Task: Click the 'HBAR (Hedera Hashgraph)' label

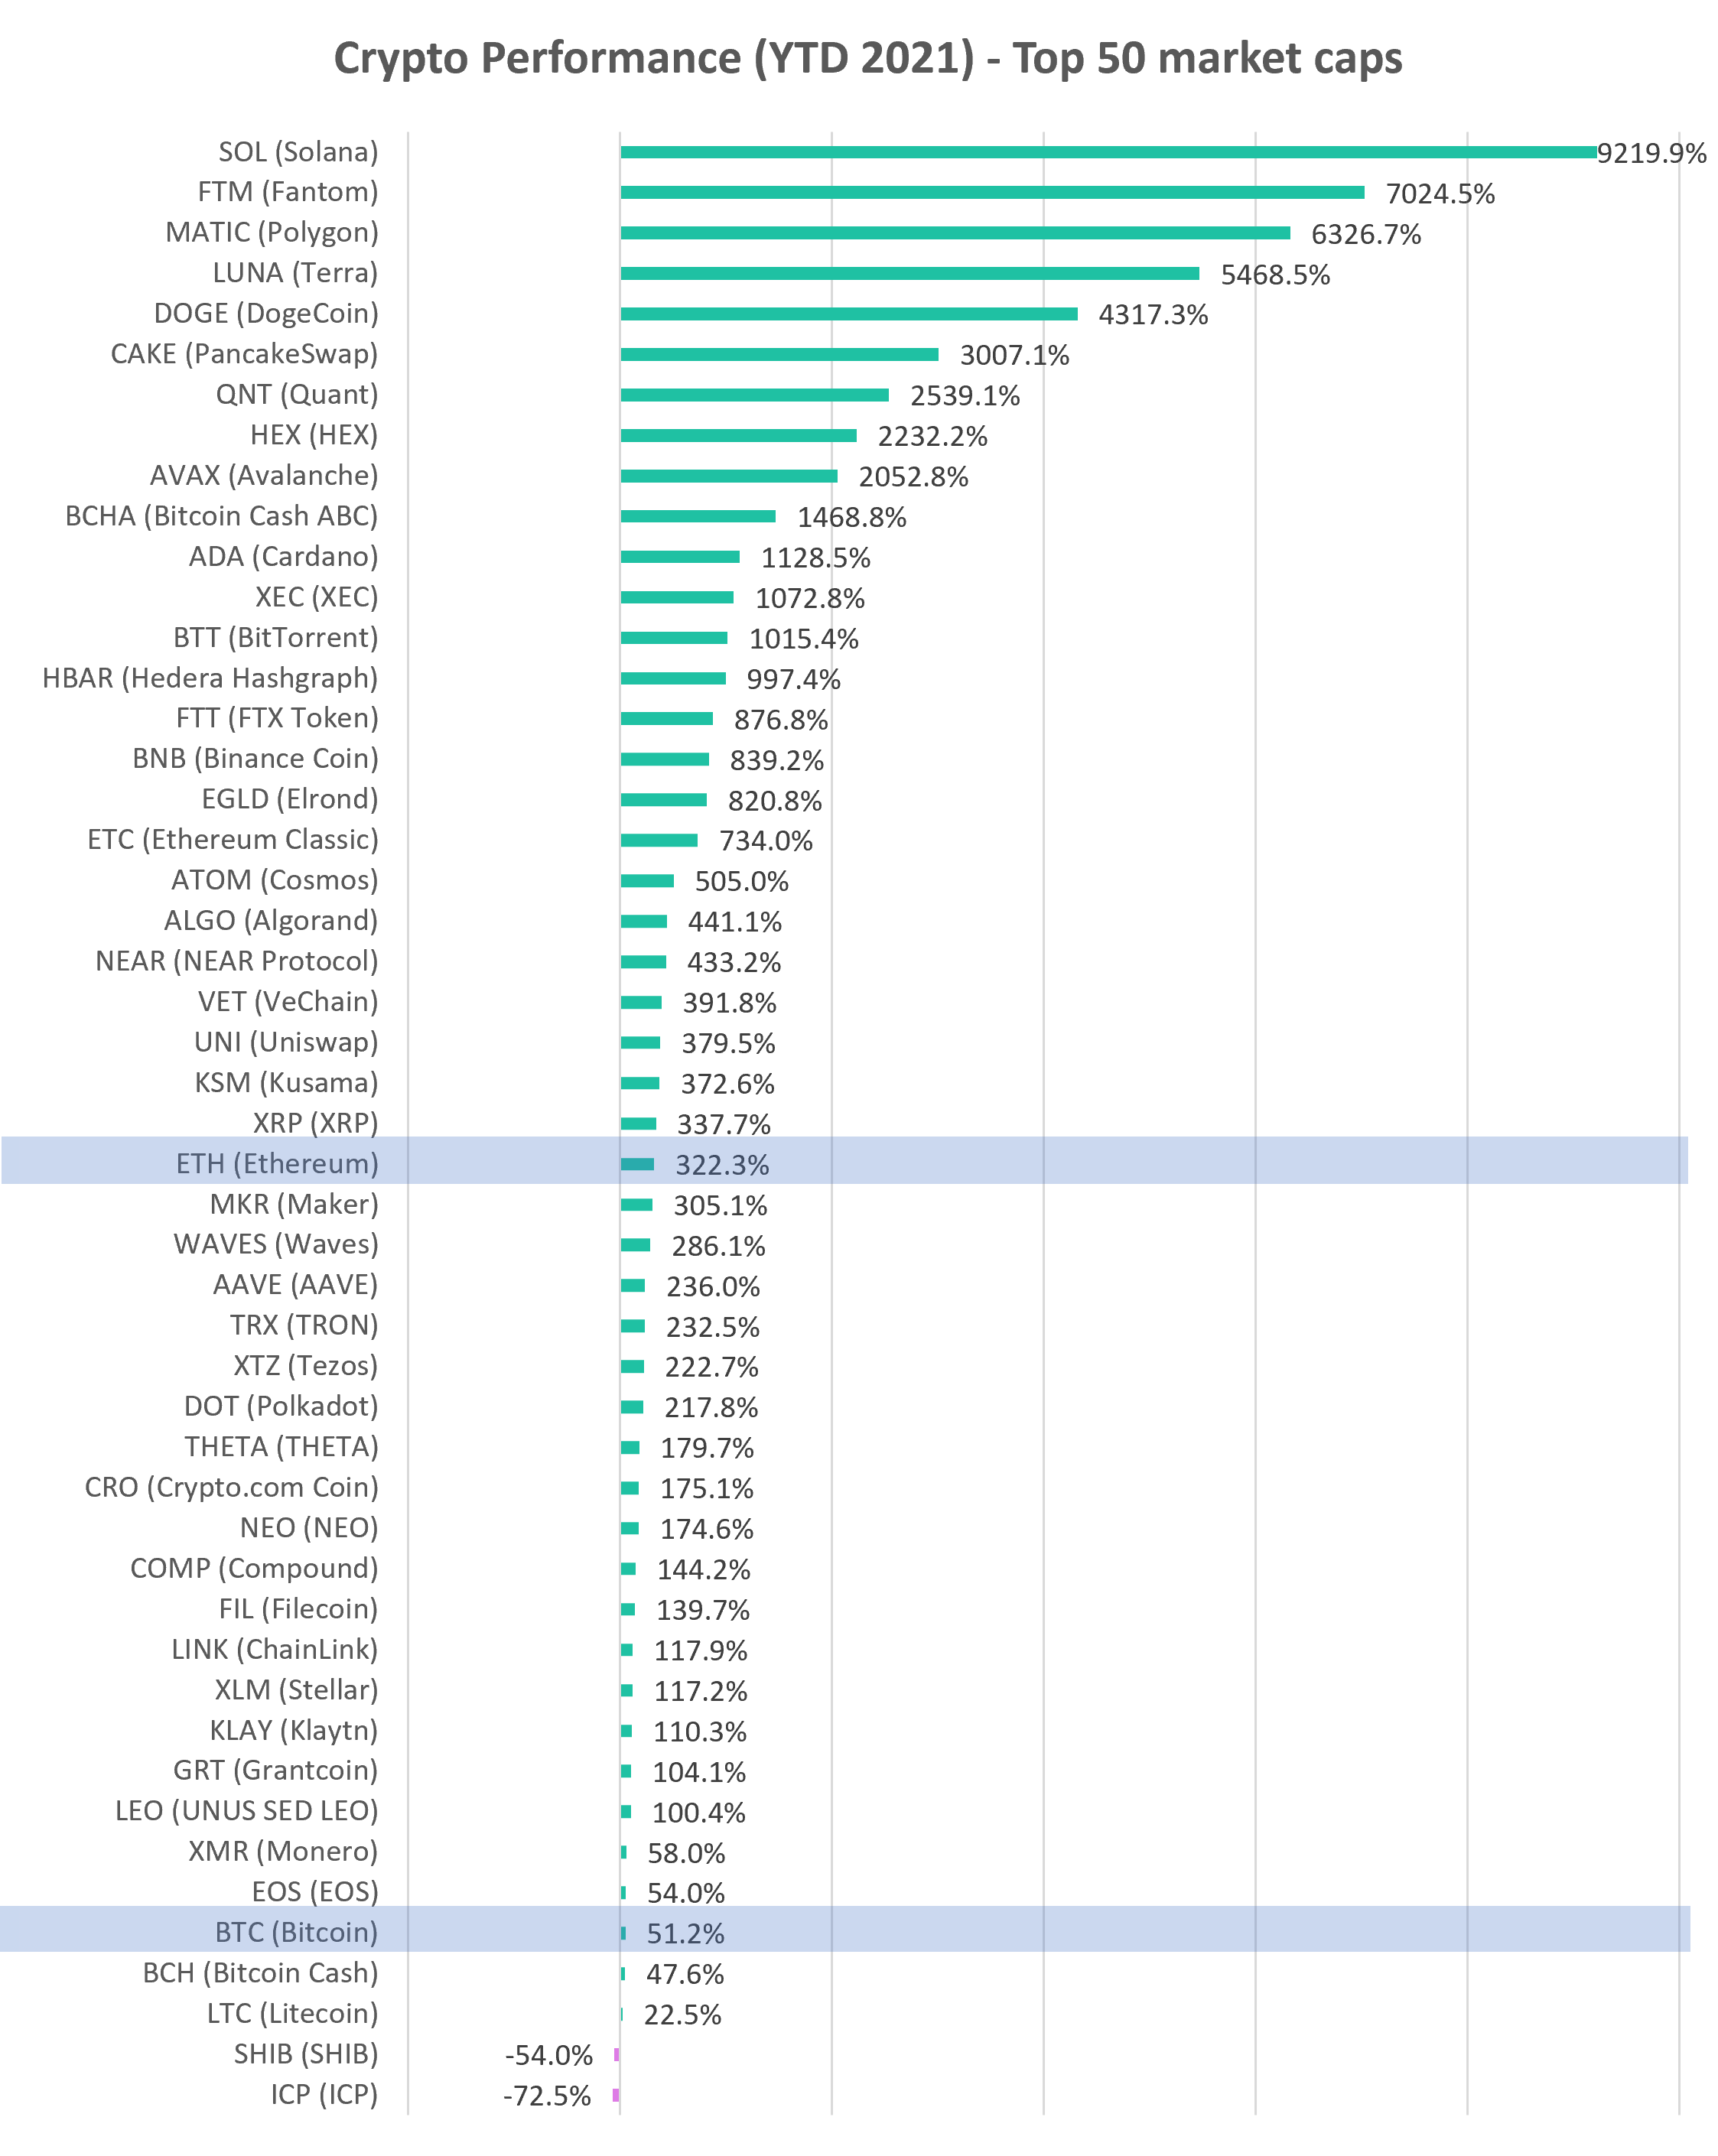Action: click(210, 678)
